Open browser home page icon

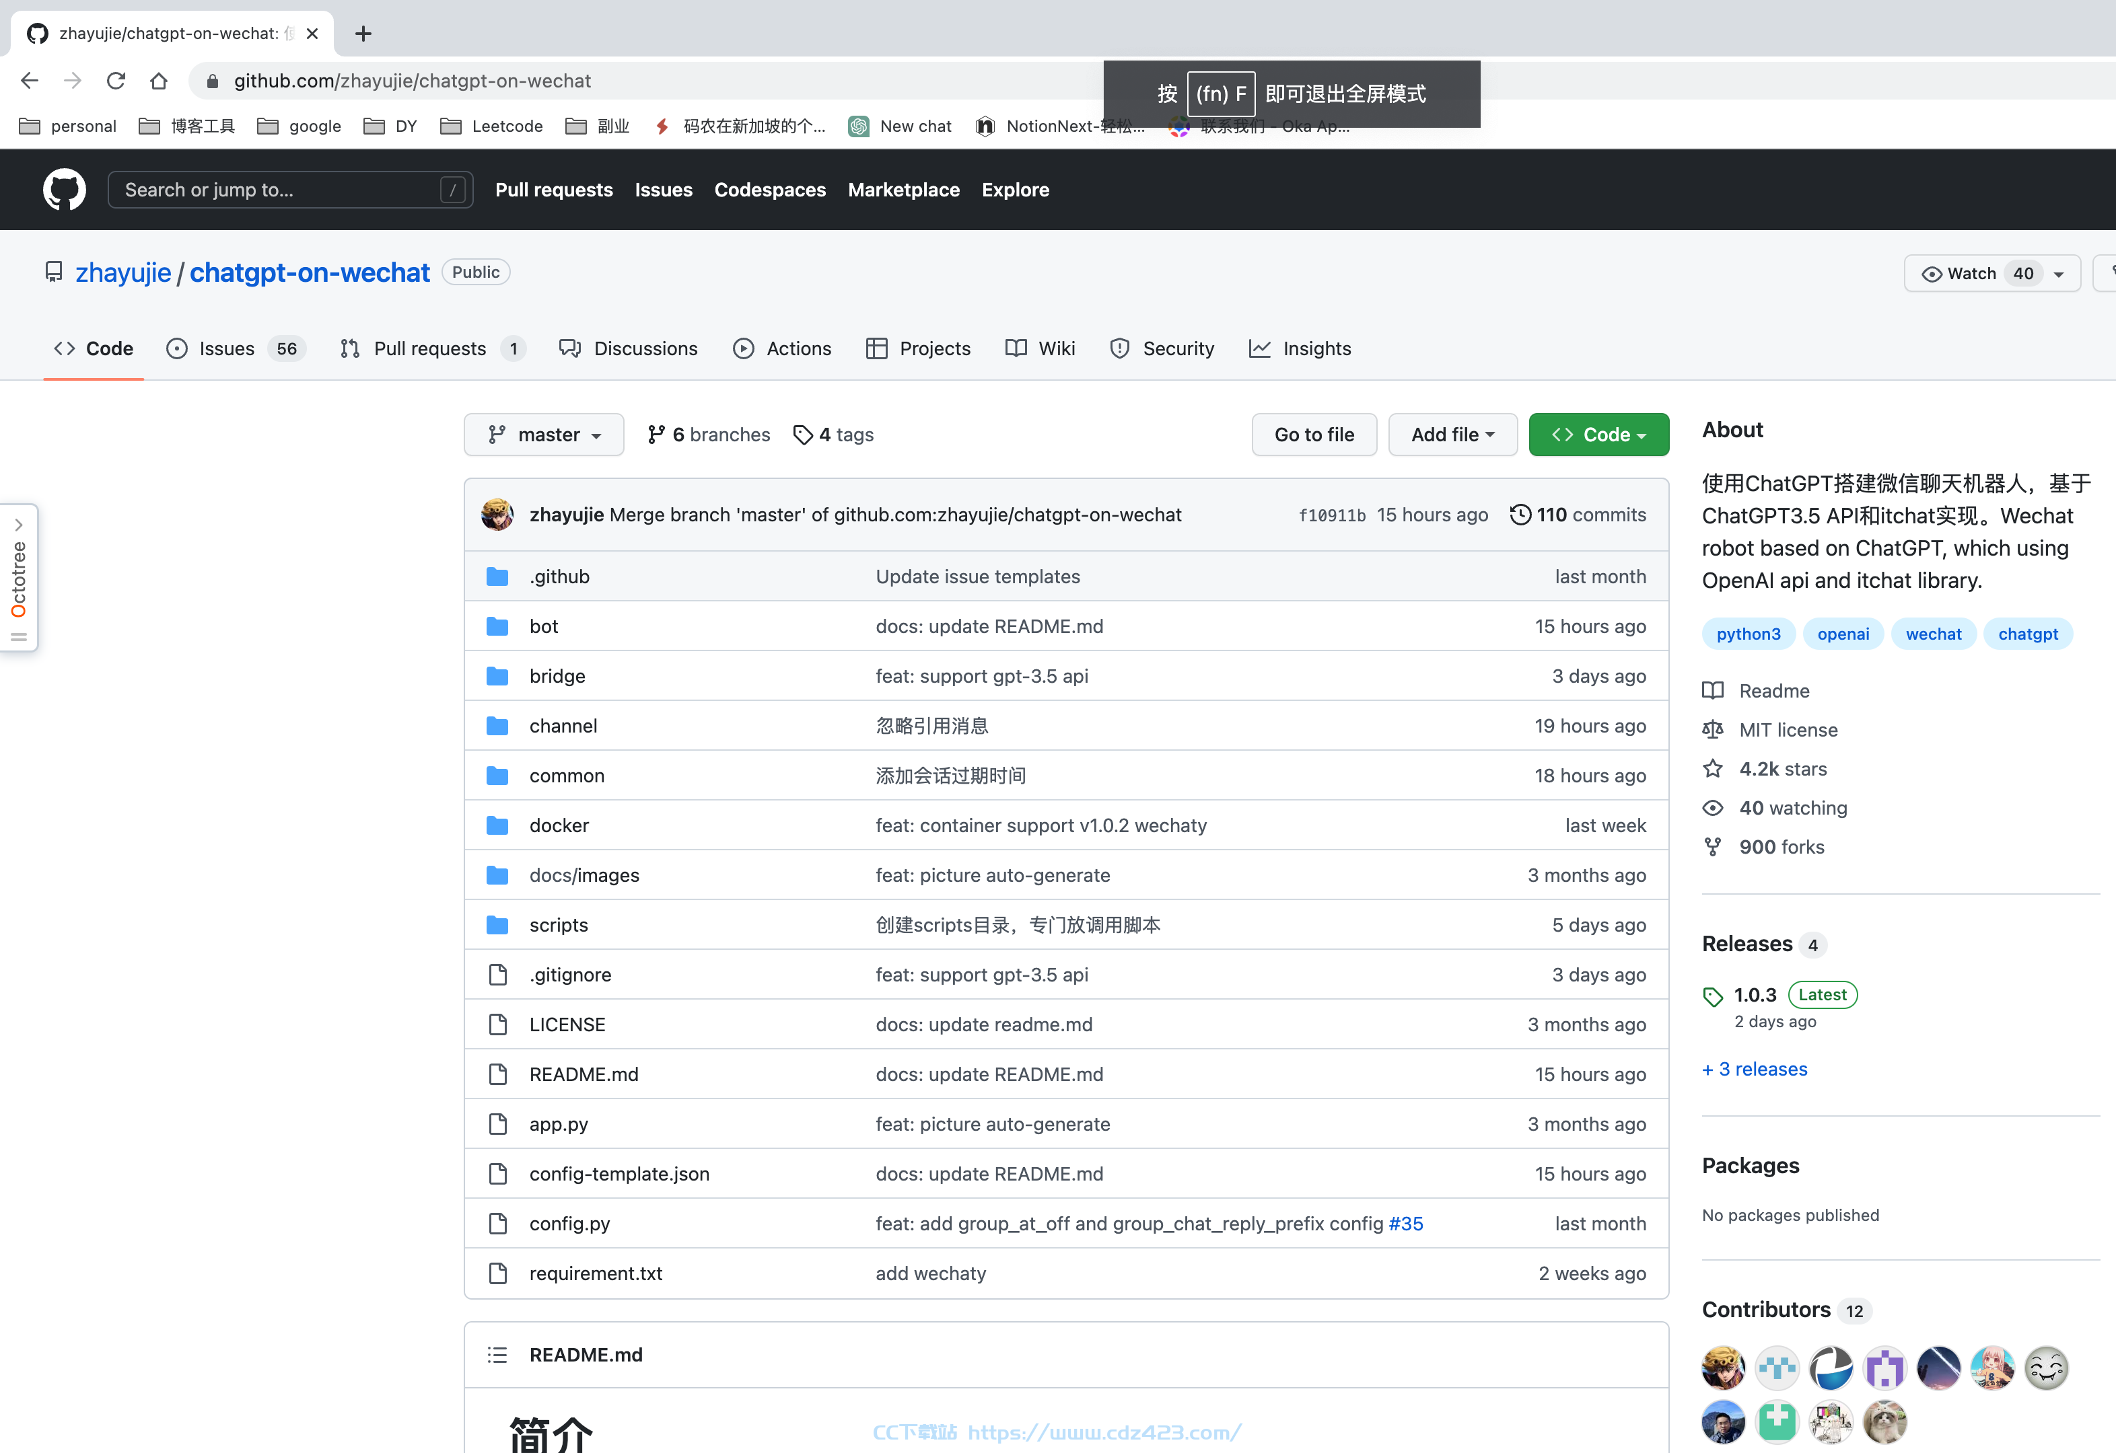click(x=158, y=81)
